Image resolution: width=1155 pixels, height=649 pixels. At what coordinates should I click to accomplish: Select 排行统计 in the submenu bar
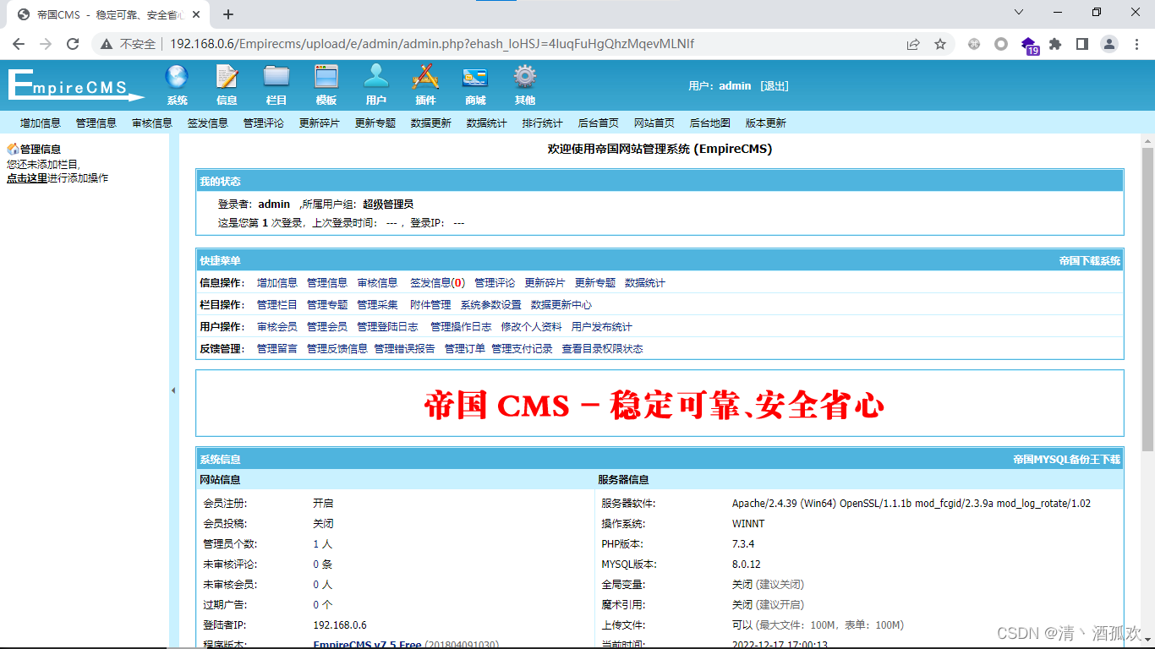(543, 123)
